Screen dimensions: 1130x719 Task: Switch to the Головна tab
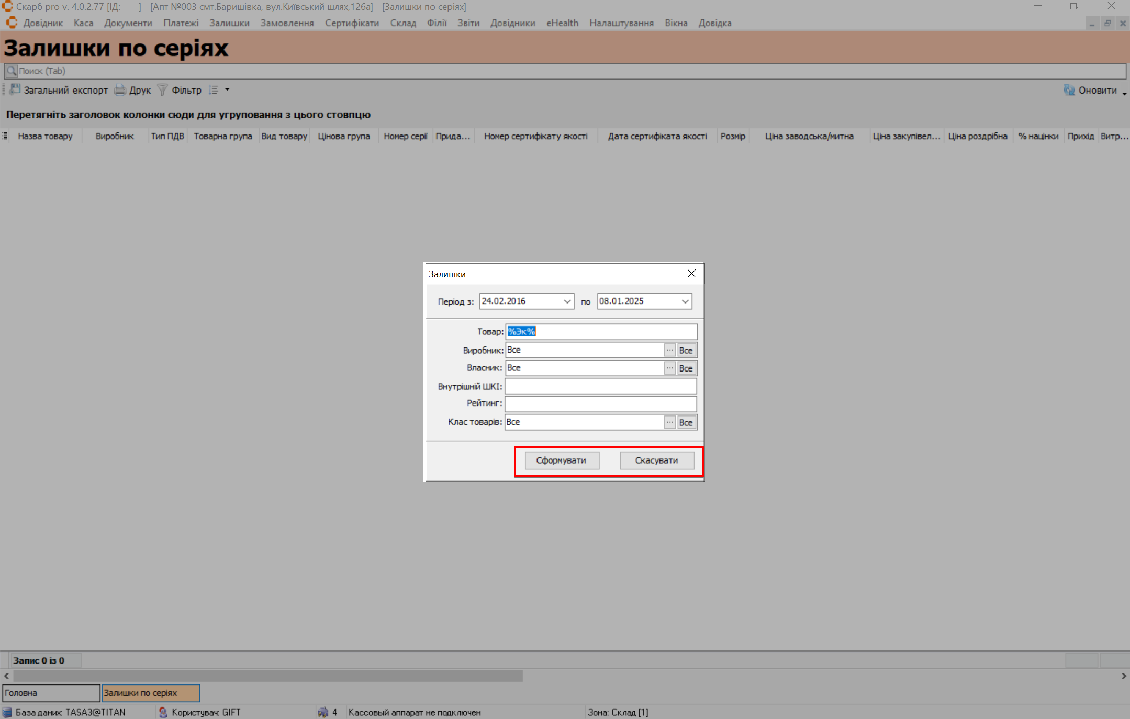point(51,693)
